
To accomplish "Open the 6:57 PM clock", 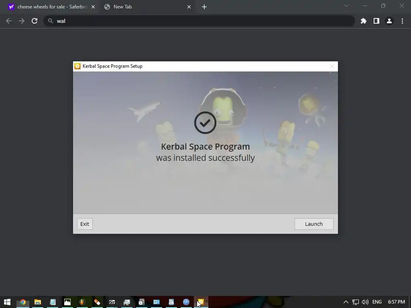I will point(396,302).
